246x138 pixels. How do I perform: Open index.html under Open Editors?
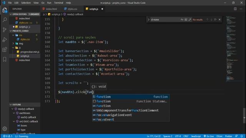point(24,18)
